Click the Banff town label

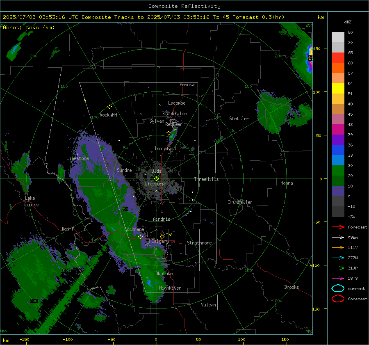pos(68,229)
